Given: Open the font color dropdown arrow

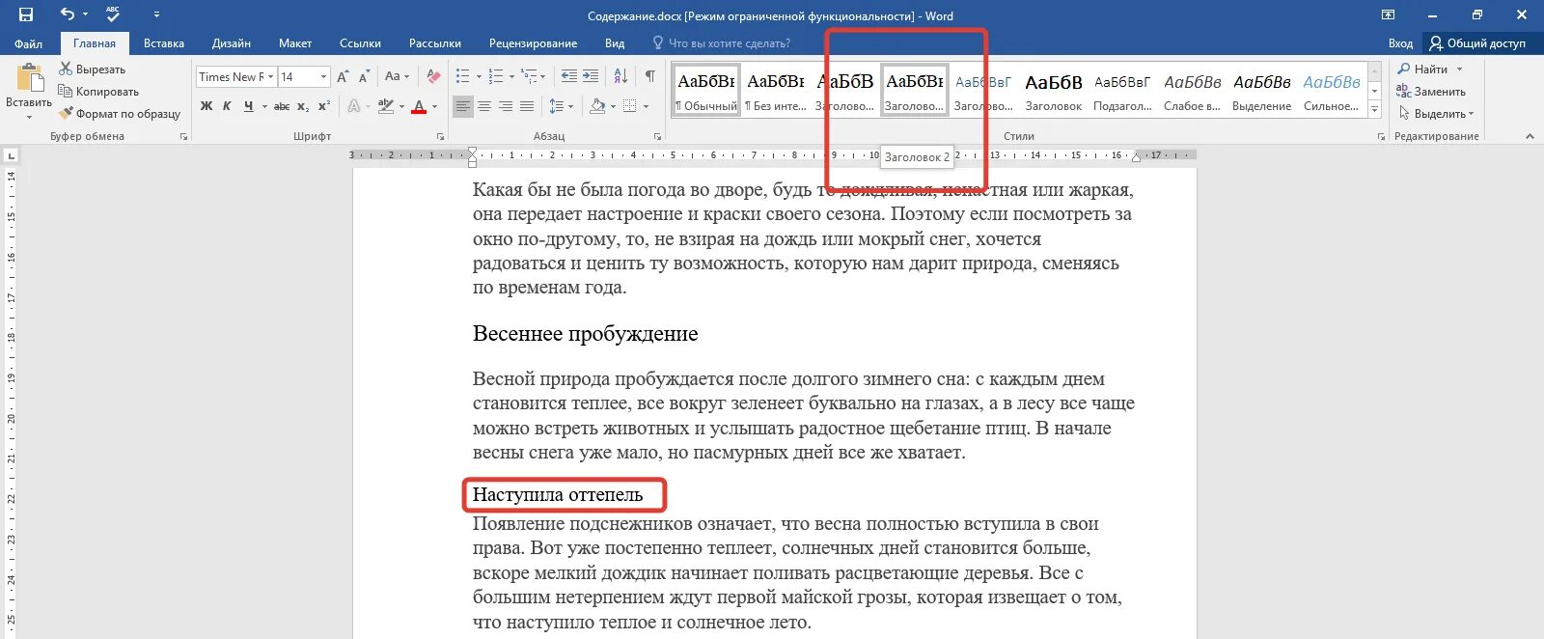Looking at the screenshot, I should point(435,106).
